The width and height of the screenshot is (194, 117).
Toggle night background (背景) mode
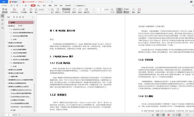pos(133,11)
